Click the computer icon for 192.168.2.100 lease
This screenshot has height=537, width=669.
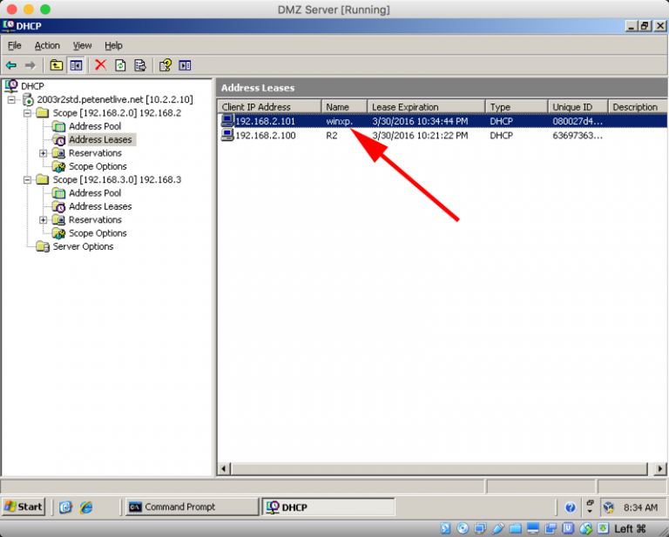tap(227, 135)
